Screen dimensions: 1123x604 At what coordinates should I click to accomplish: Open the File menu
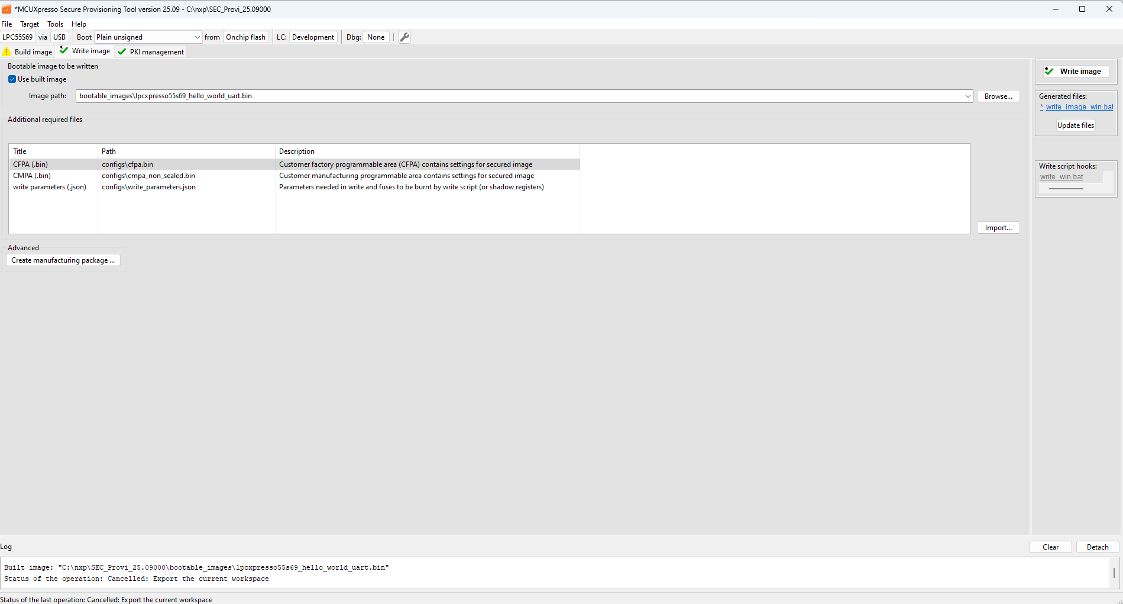click(x=7, y=24)
